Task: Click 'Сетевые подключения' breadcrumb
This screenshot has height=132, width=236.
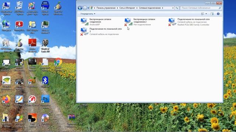Action: coord(150,8)
